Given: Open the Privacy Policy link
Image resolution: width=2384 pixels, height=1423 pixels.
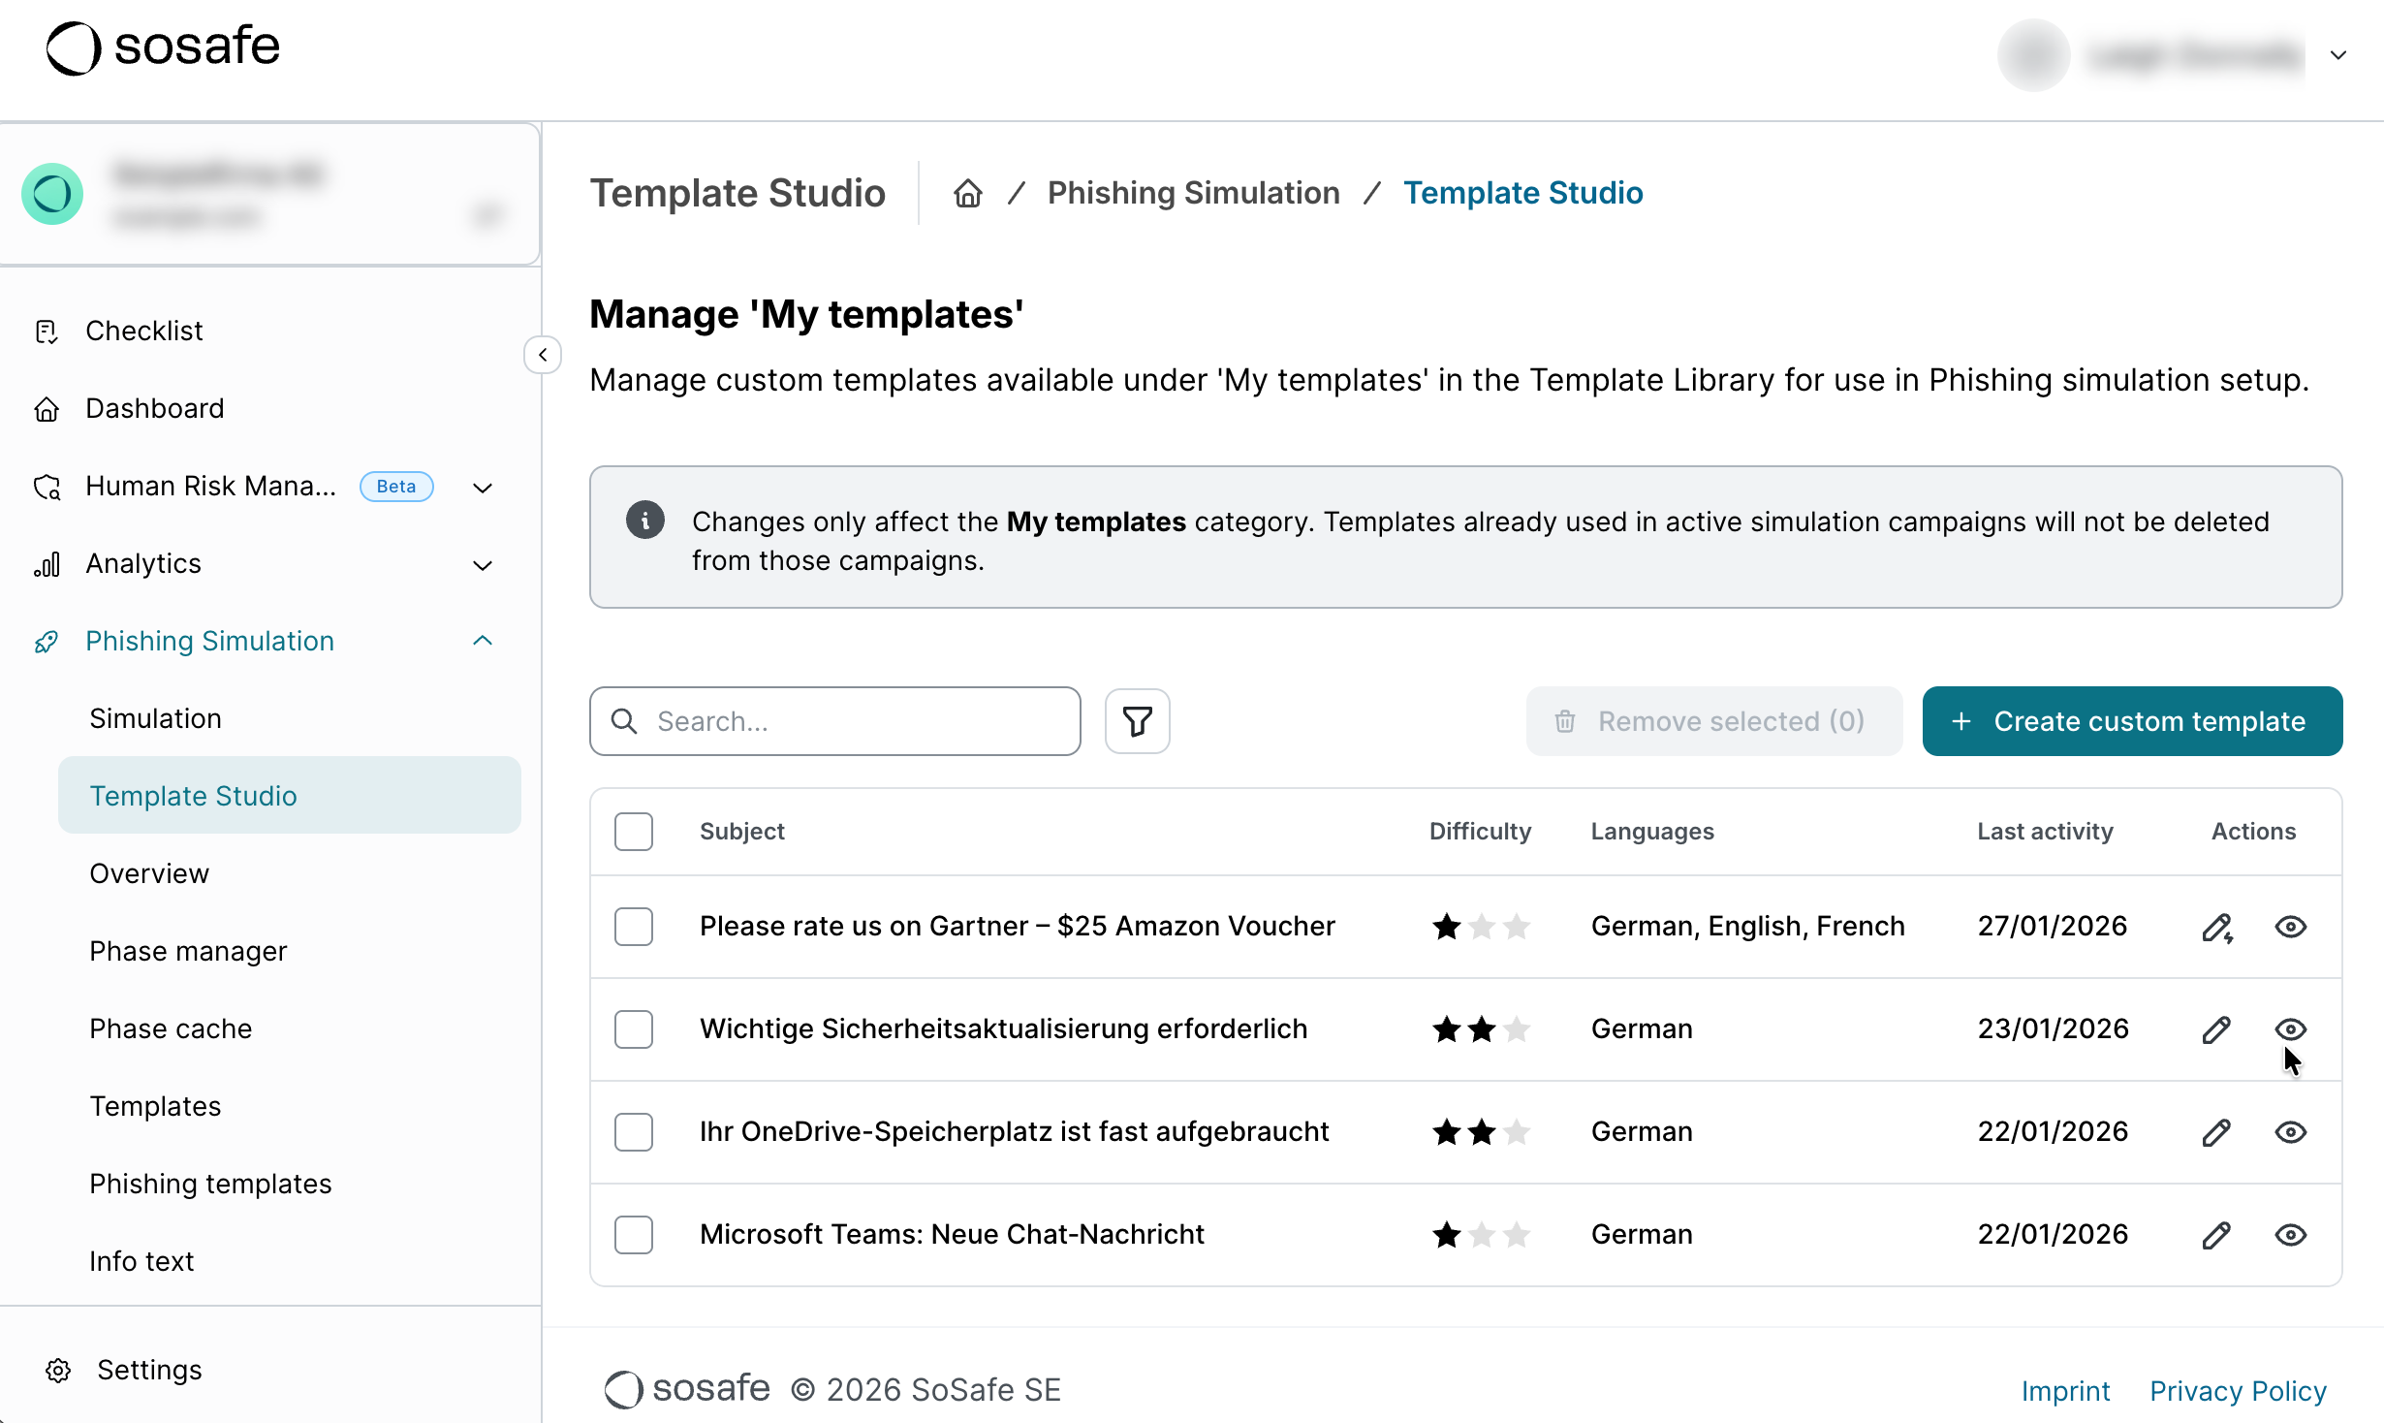Looking at the screenshot, I should click(x=2238, y=1391).
